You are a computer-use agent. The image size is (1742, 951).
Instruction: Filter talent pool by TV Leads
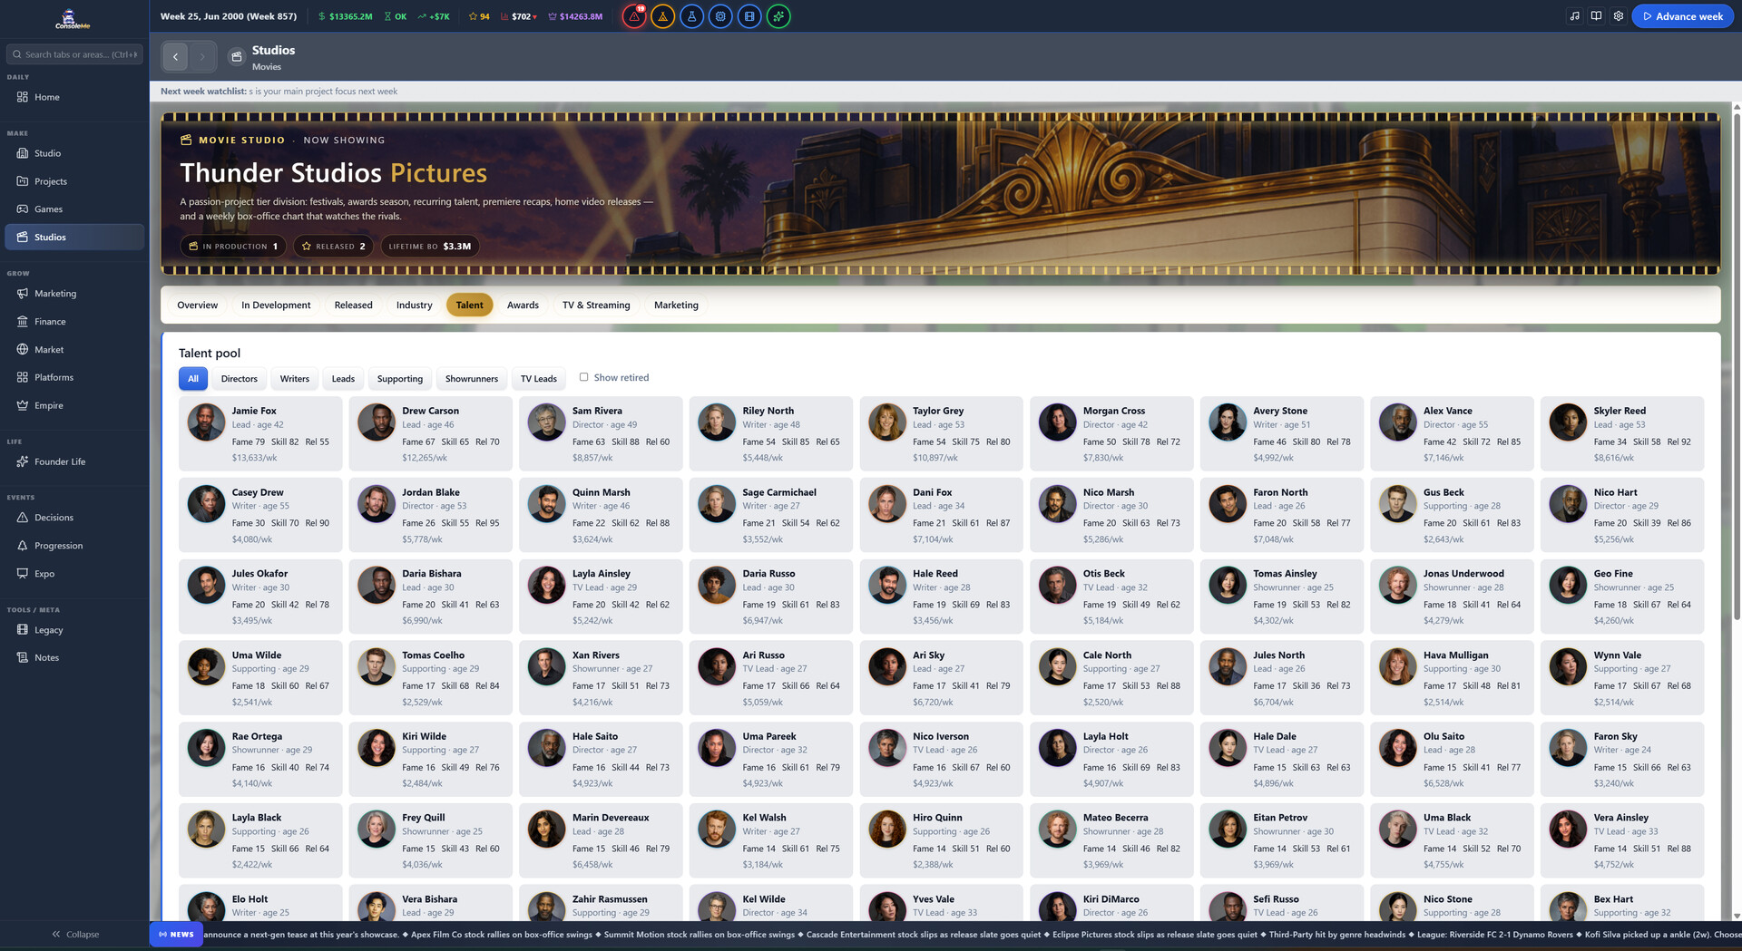click(x=538, y=379)
